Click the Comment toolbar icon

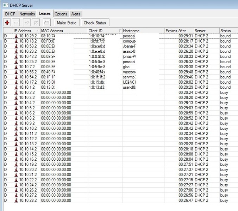click(x=47, y=23)
